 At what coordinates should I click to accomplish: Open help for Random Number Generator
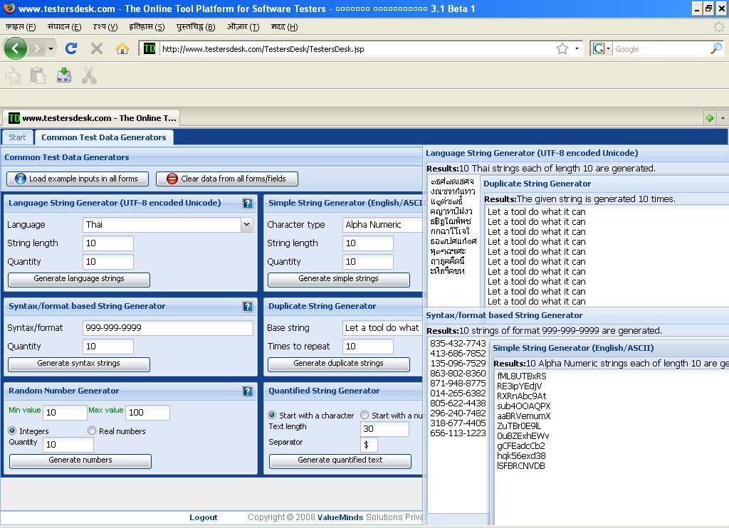coord(248,391)
